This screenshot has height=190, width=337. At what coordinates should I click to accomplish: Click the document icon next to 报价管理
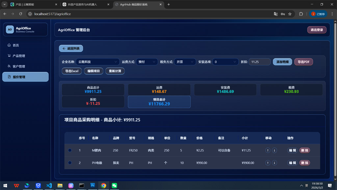(x=8, y=77)
